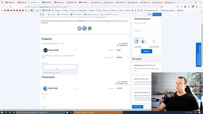The height and width of the screenshot is (114, 203).
Task: Click browser address bar URL
Action: 49,7
